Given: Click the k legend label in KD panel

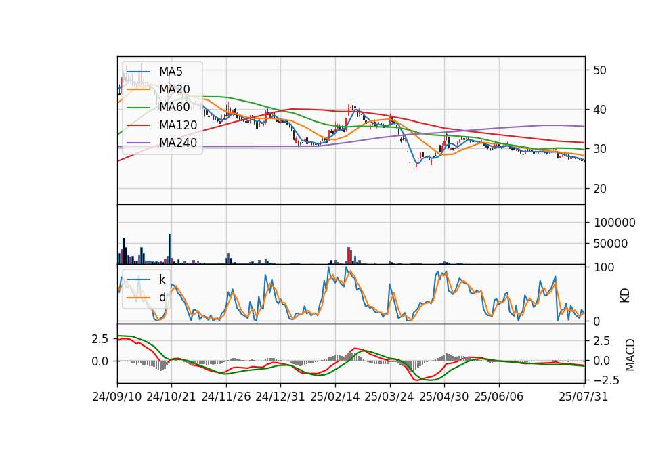Looking at the screenshot, I should (x=162, y=280).
